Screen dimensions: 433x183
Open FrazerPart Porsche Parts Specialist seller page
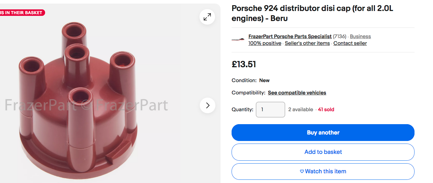coord(290,37)
